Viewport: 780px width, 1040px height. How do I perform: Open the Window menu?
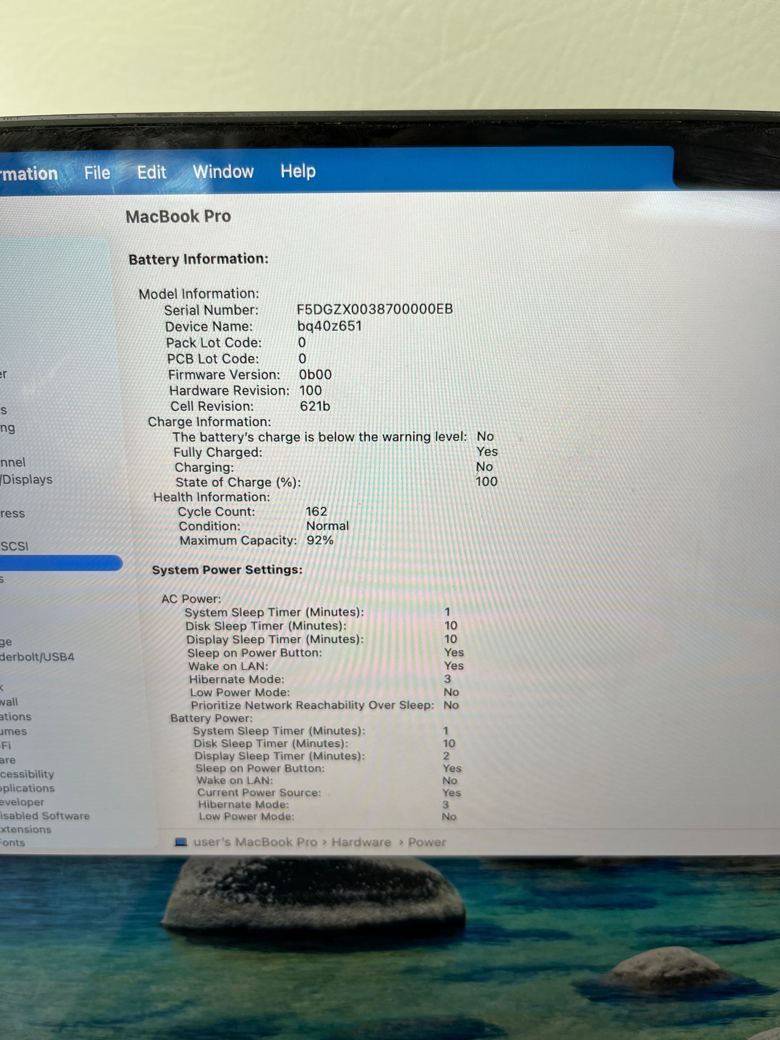click(x=223, y=172)
